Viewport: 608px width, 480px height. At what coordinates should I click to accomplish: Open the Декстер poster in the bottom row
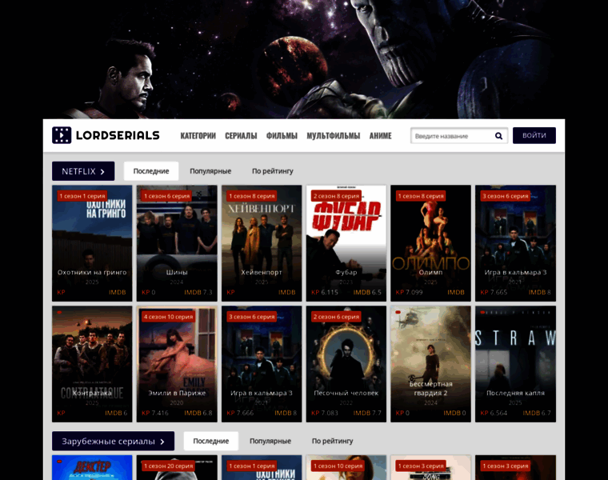[92, 467]
